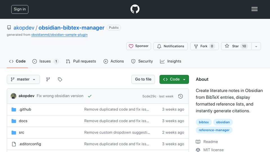Viewport: 270px width, 152px height.
Task: Click the .editorconfig file icon
Action: click(14, 144)
